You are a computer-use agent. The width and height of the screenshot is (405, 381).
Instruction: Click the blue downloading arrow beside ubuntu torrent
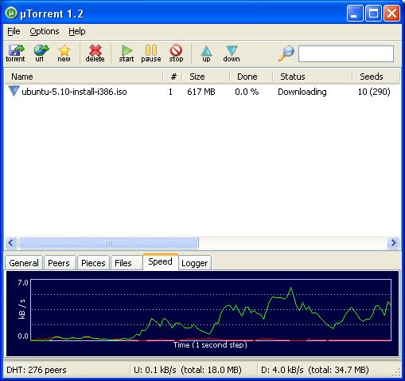pos(14,91)
